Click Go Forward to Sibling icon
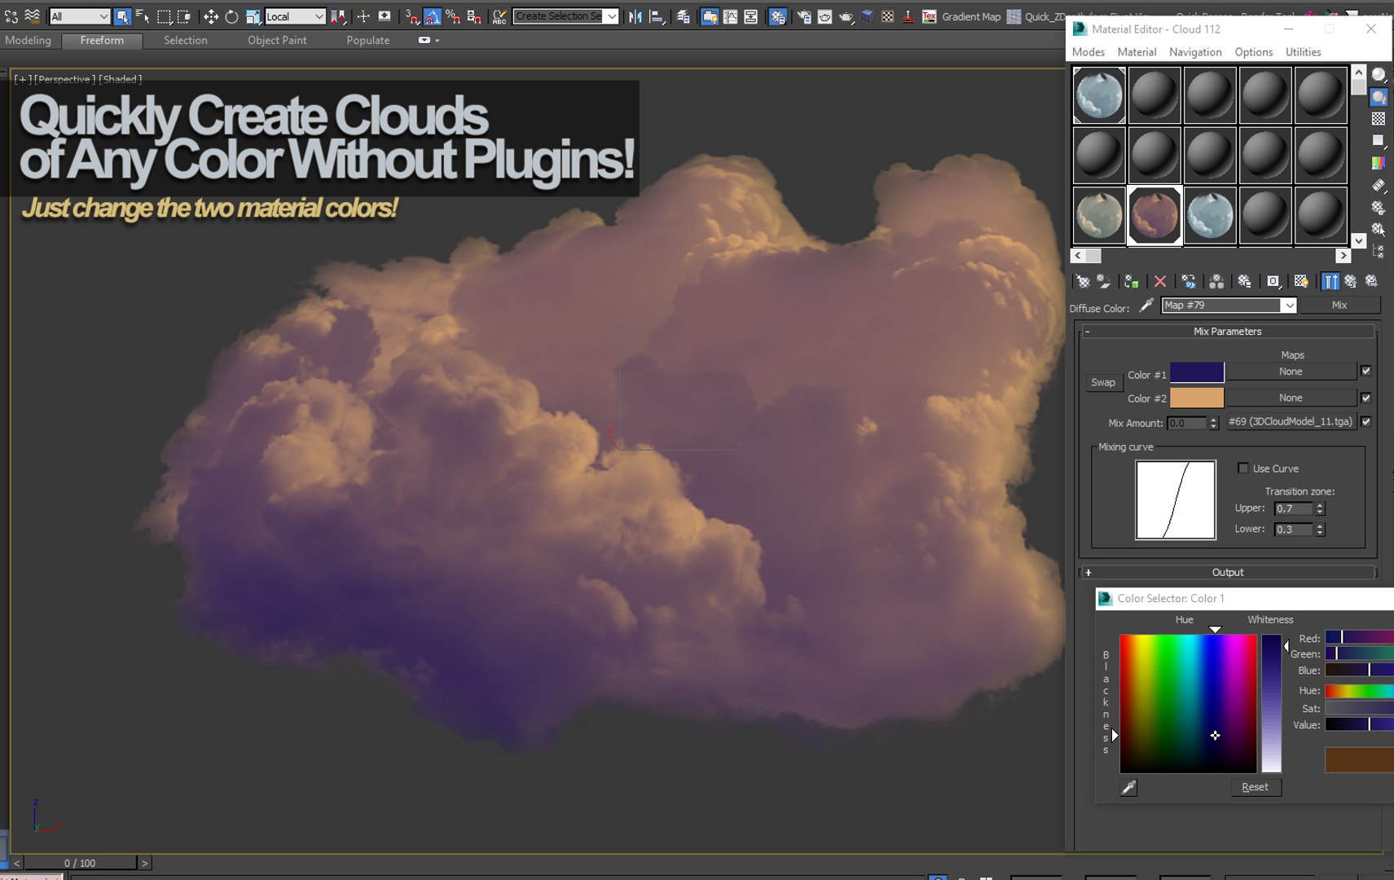The image size is (1394, 880). [1372, 281]
